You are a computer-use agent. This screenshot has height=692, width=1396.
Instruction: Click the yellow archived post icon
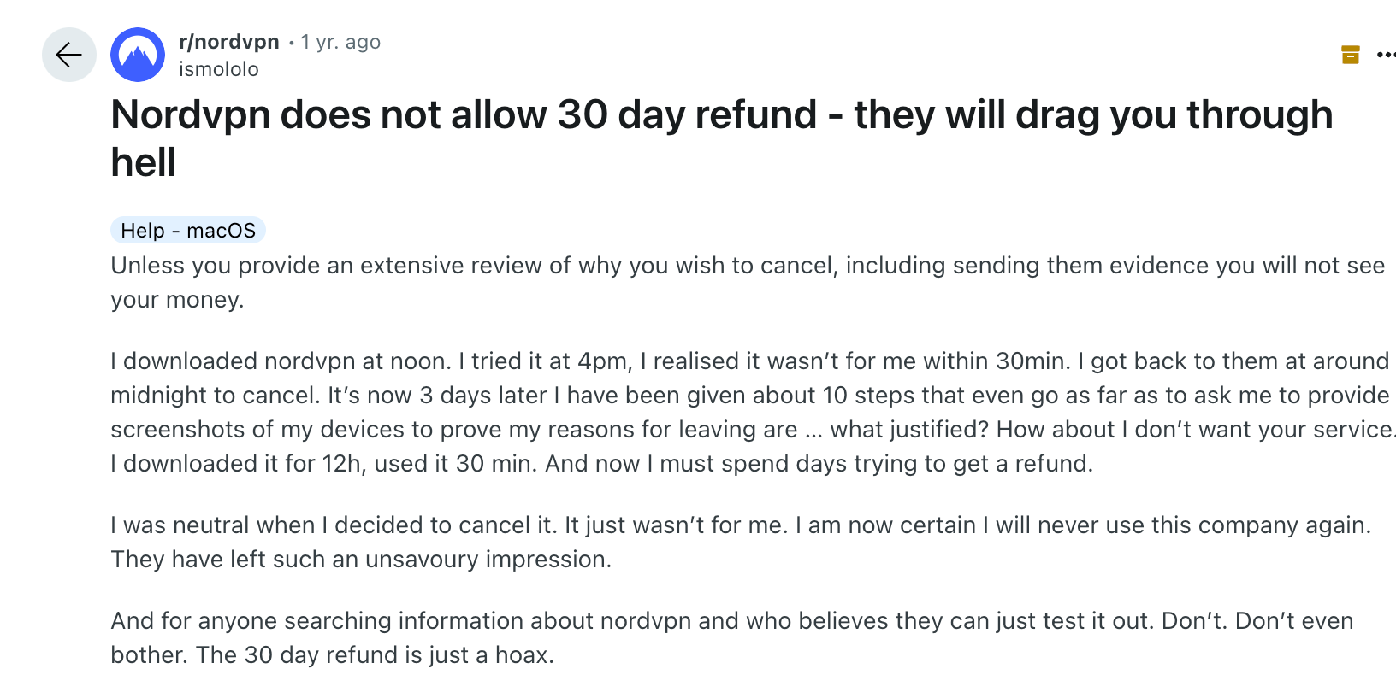pyautogui.click(x=1351, y=55)
